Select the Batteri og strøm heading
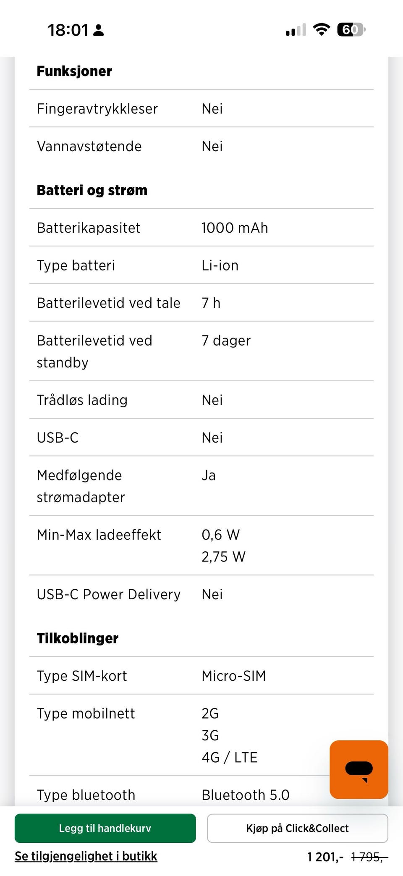 click(92, 190)
